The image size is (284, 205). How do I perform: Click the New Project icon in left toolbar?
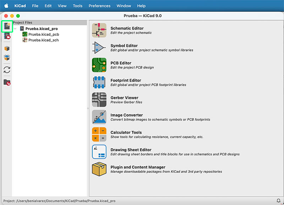7,26
